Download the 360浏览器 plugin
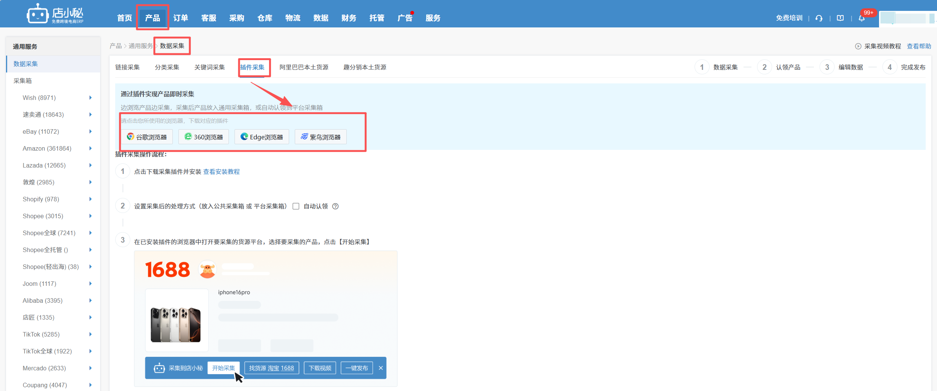The height and width of the screenshot is (391, 937). pos(204,137)
